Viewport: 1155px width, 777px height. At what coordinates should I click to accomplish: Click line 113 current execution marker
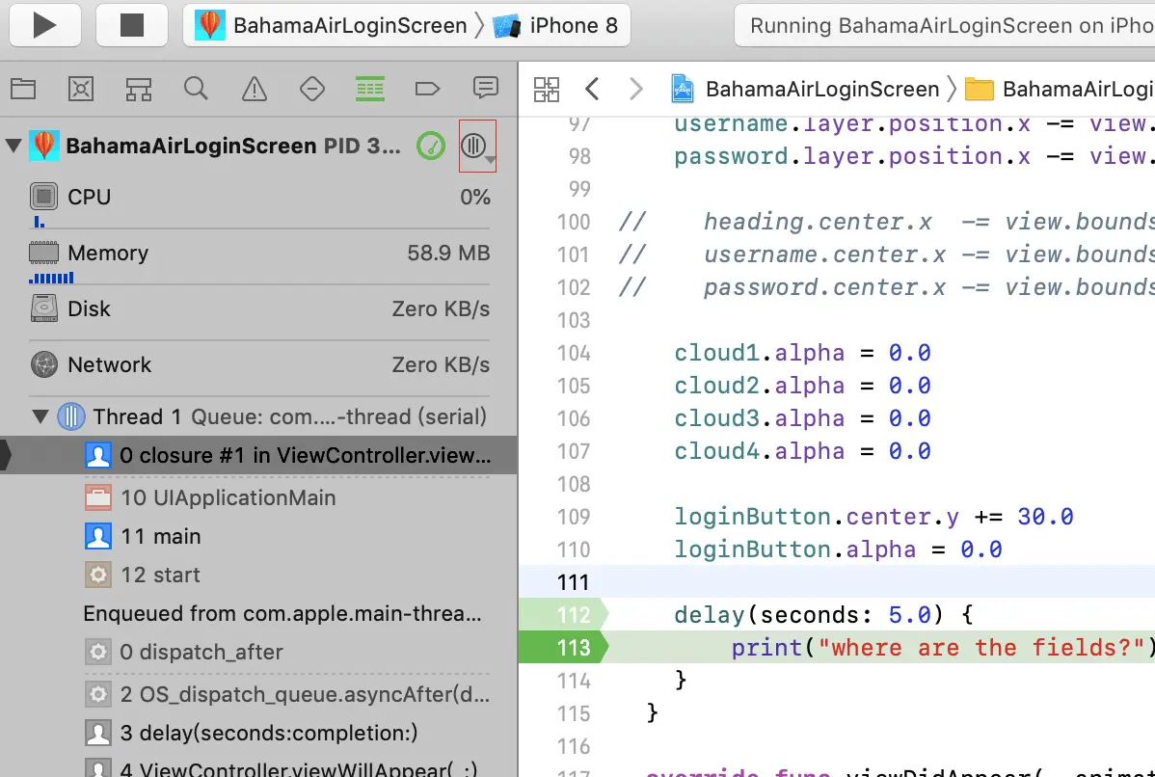pyautogui.click(x=565, y=648)
